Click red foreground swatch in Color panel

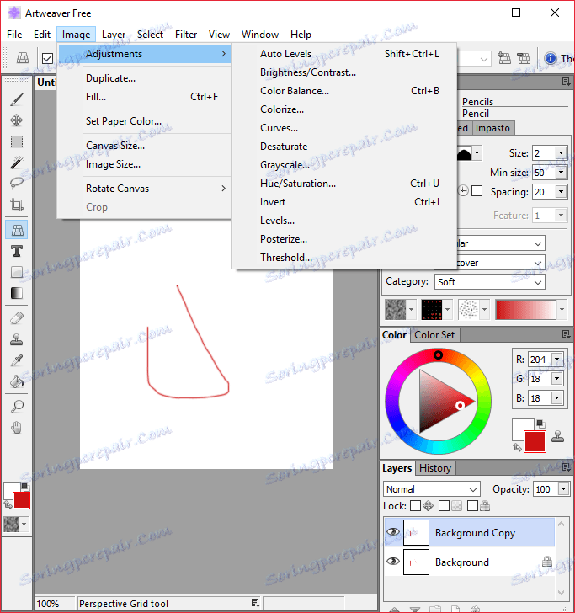coord(535,442)
